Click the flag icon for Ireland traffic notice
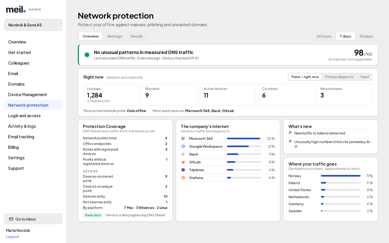This screenshot has height=243, width=389. tap(290, 133)
